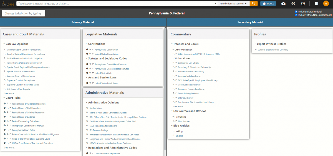Image resolution: width=333 pixels, height=156 pixels.
Task: Click info icon for Code of Federal Regulations
Action: click(x=87, y=153)
